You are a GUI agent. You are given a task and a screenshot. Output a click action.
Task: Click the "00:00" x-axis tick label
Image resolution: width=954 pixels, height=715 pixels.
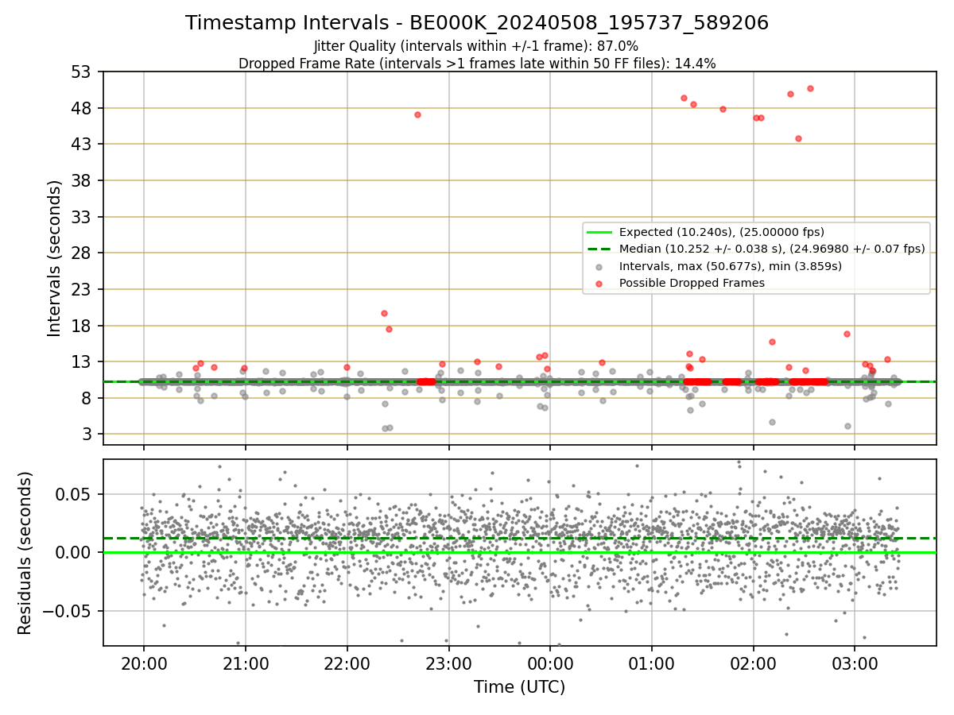click(550, 663)
